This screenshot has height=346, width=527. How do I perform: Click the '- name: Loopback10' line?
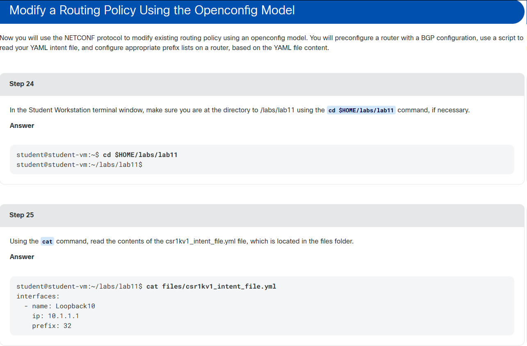60,306
